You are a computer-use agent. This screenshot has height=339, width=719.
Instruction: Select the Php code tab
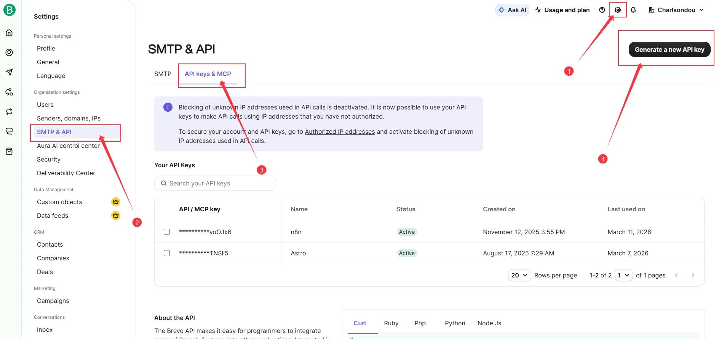click(420, 323)
